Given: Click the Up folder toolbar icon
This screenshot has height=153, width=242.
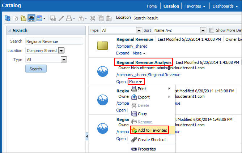Looking at the screenshot, I should click(x=16, y=18).
